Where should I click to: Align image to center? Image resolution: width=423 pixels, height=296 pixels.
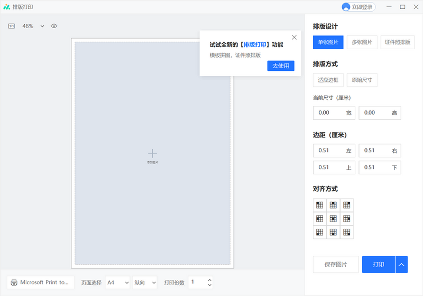tap(333, 218)
